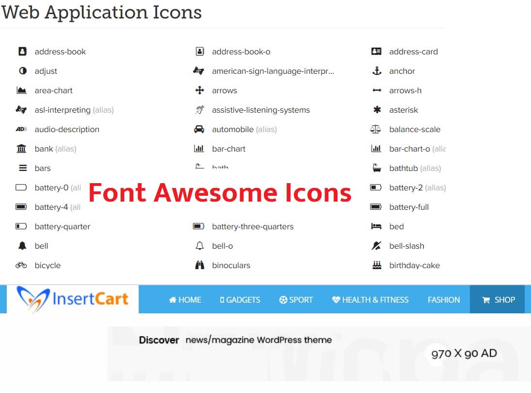Click the bicycle icon
The image size is (531, 393).
pos(21,265)
